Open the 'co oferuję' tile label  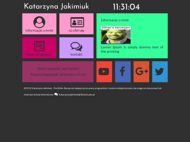click(76, 31)
